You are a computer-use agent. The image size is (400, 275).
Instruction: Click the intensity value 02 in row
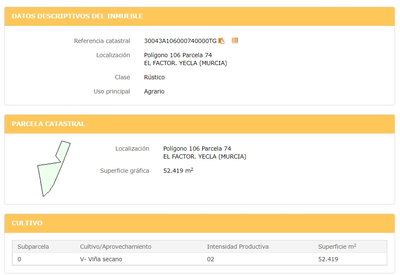click(211, 259)
